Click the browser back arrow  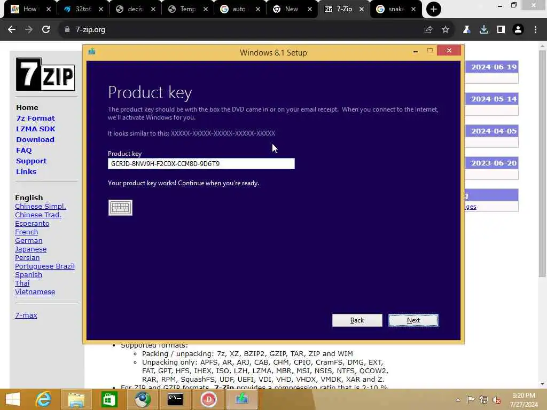[12, 30]
